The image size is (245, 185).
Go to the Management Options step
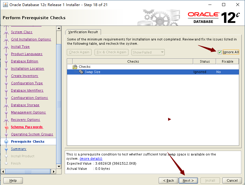(x=28, y=112)
